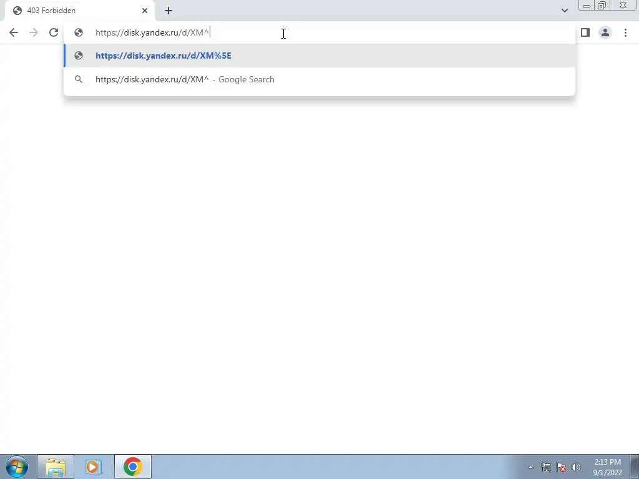Viewport: 639px width, 479px height.
Task: Show hidden system tray icons
Action: [530, 467]
